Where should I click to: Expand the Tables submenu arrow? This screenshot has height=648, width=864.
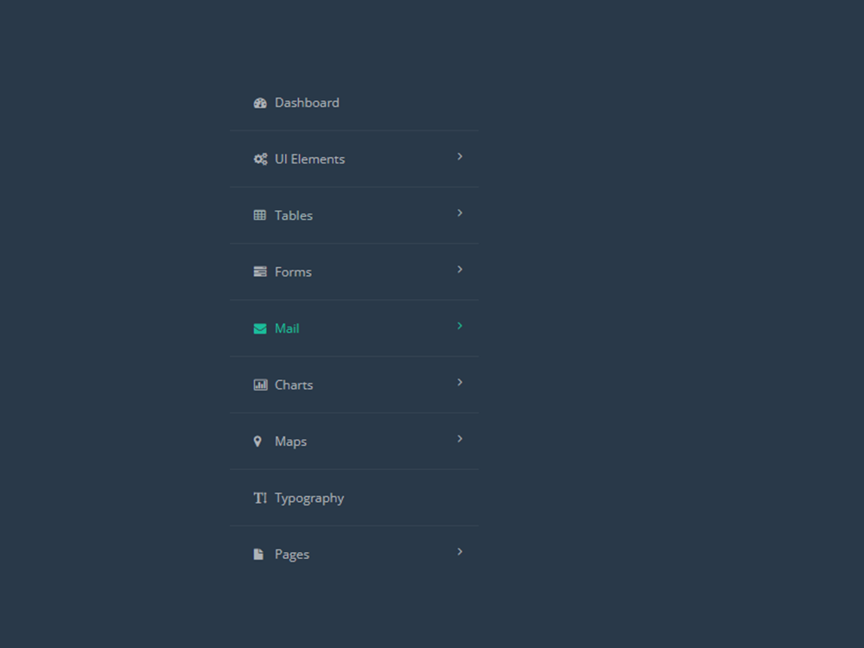point(460,213)
